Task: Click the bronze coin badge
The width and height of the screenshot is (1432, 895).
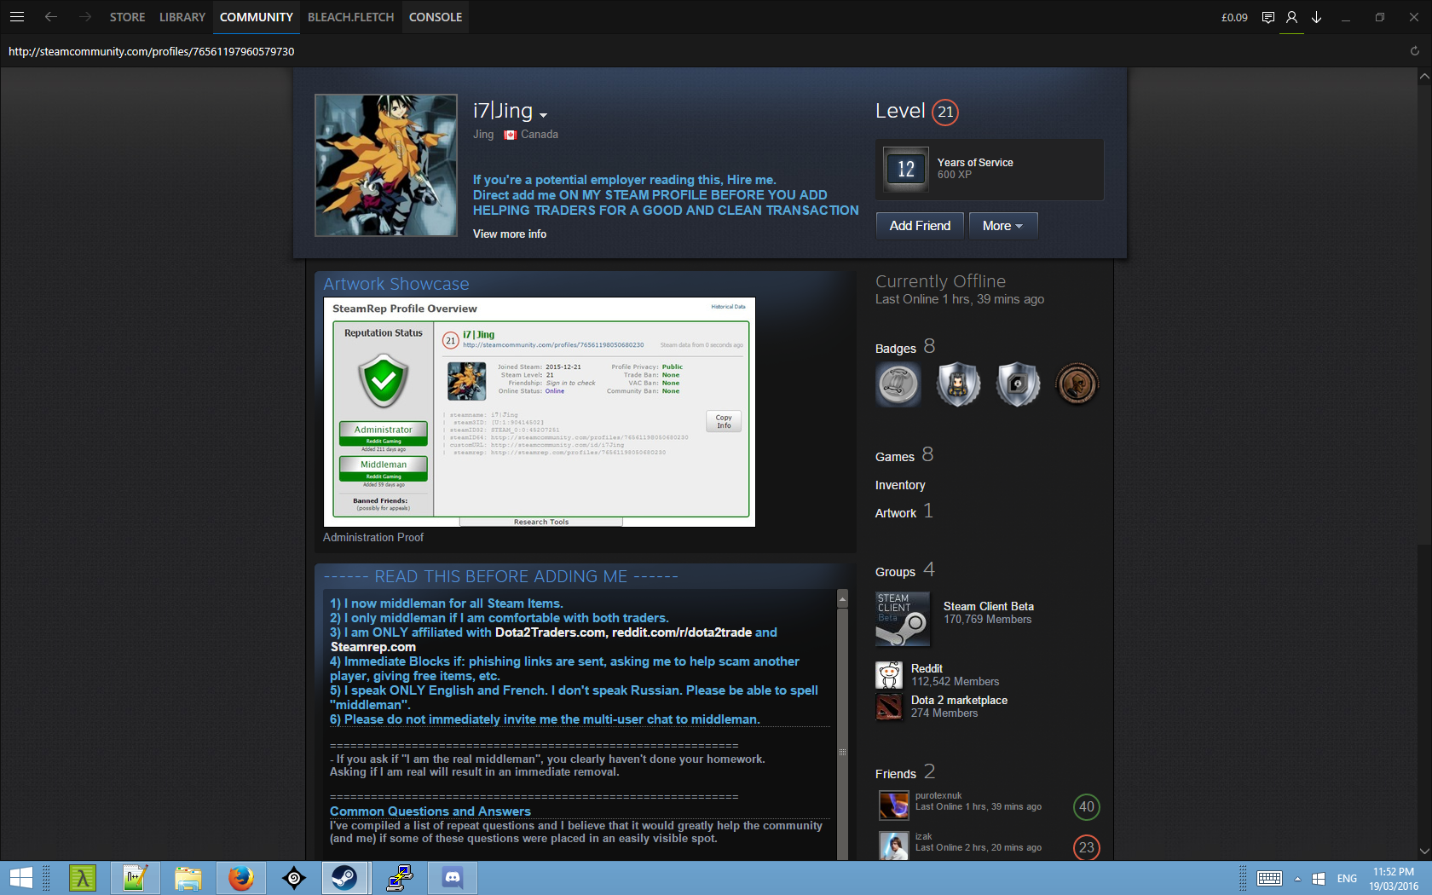Action: click(1077, 384)
